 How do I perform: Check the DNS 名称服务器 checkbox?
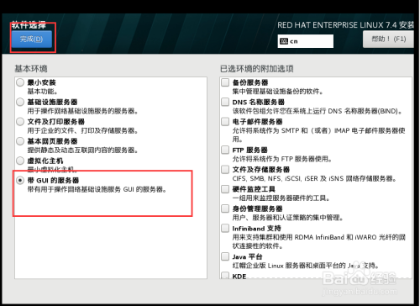225,102
